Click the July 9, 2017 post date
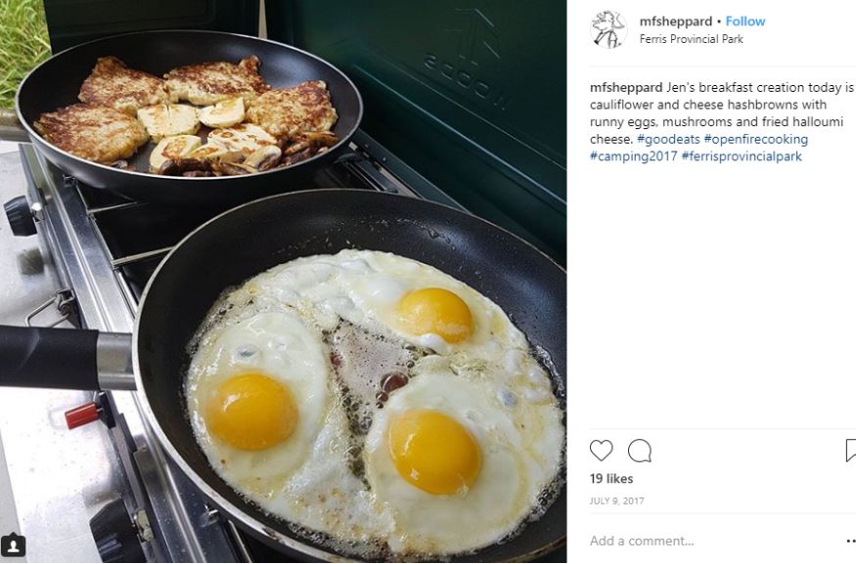 [x=616, y=501]
